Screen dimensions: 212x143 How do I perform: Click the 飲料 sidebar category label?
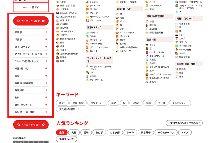(17, 97)
